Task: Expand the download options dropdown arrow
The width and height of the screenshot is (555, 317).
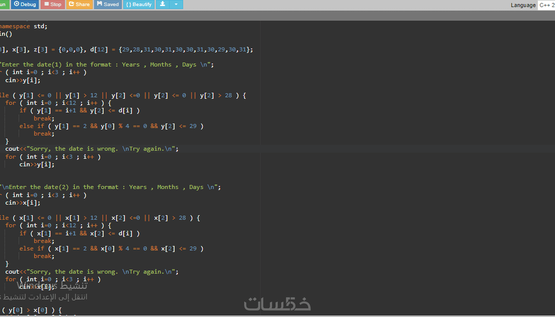Action: tap(176, 4)
